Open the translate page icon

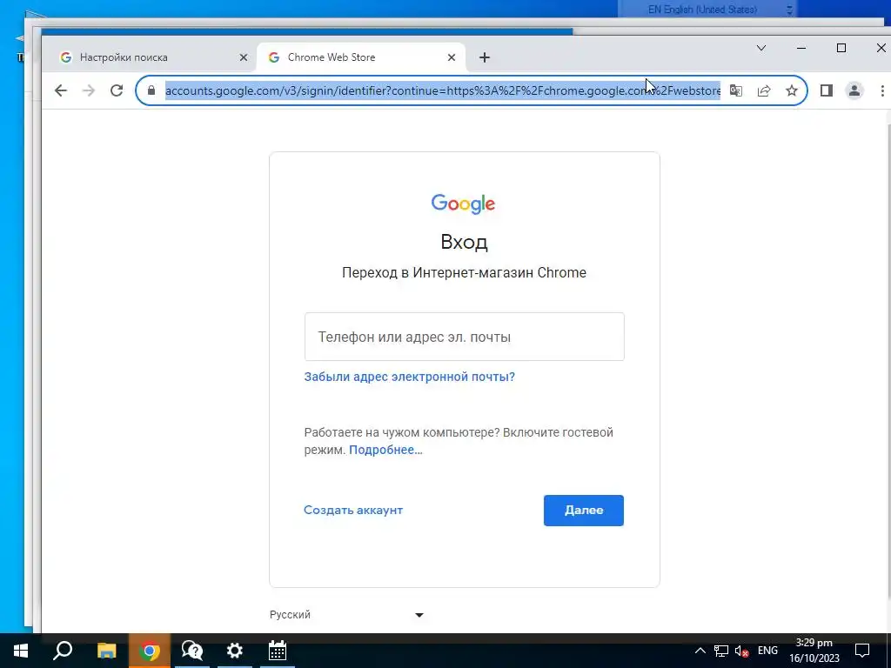point(736,90)
